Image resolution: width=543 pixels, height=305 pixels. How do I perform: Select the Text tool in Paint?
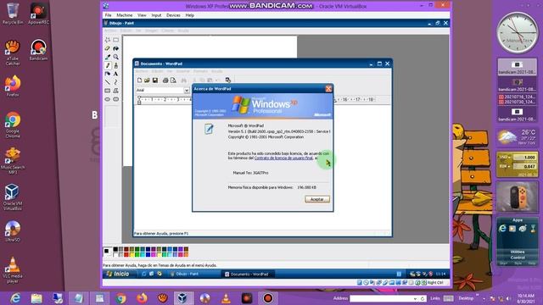click(x=115, y=74)
